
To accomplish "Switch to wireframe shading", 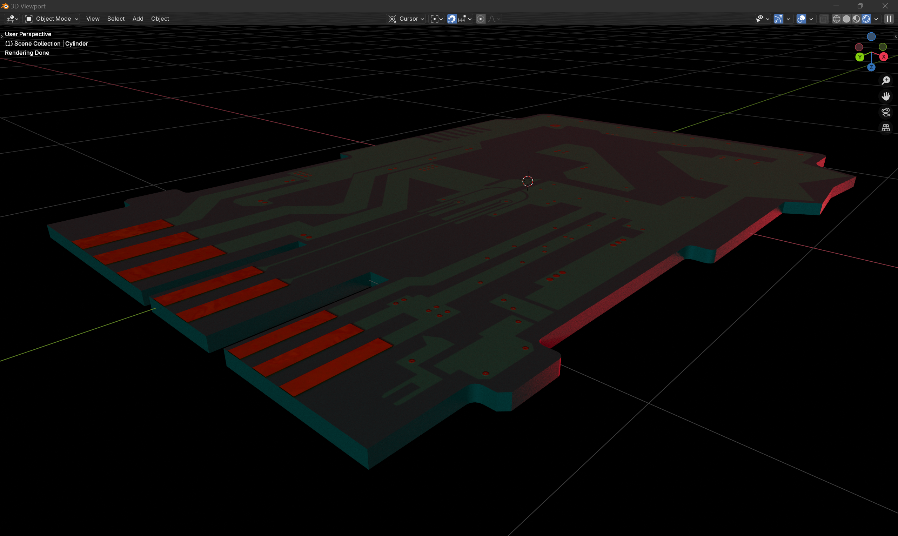I will coord(836,19).
